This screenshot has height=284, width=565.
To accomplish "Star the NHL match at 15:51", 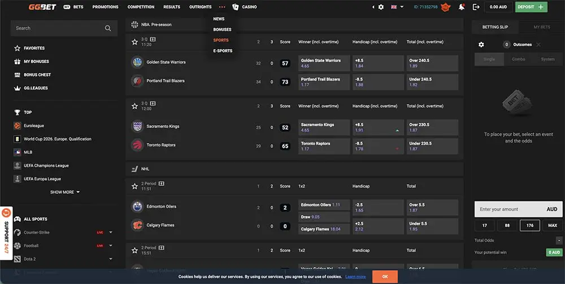I will coord(134,250).
